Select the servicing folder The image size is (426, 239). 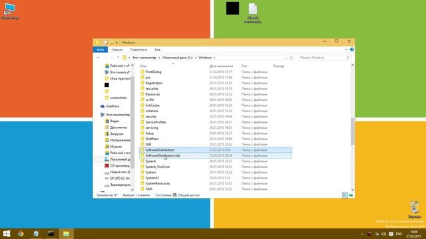click(x=152, y=127)
